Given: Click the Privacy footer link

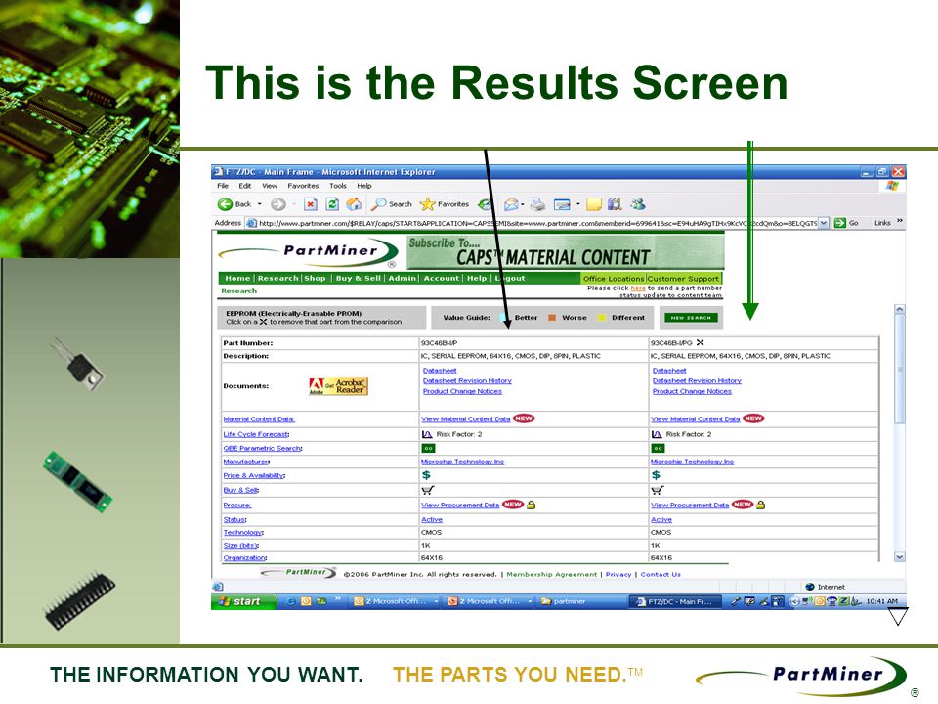Looking at the screenshot, I should pyautogui.click(x=618, y=574).
